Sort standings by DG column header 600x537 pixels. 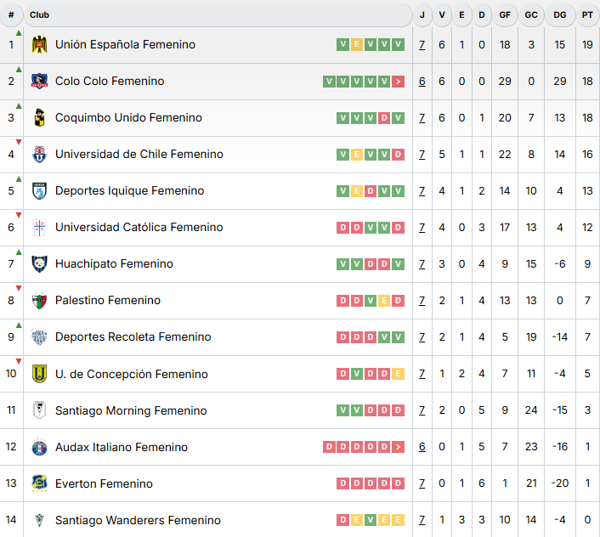(559, 14)
